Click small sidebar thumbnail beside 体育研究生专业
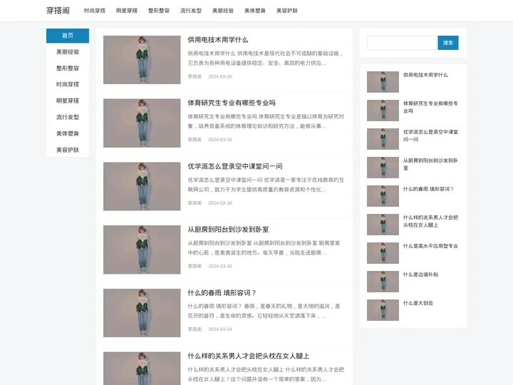This screenshot has height=385, width=513. 383,111
